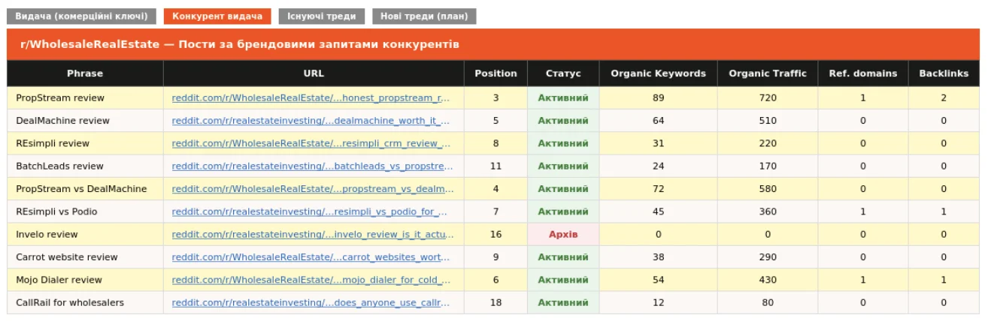988x321 pixels.
Task: Select the Конкурент видача tab
Action: [x=217, y=16]
